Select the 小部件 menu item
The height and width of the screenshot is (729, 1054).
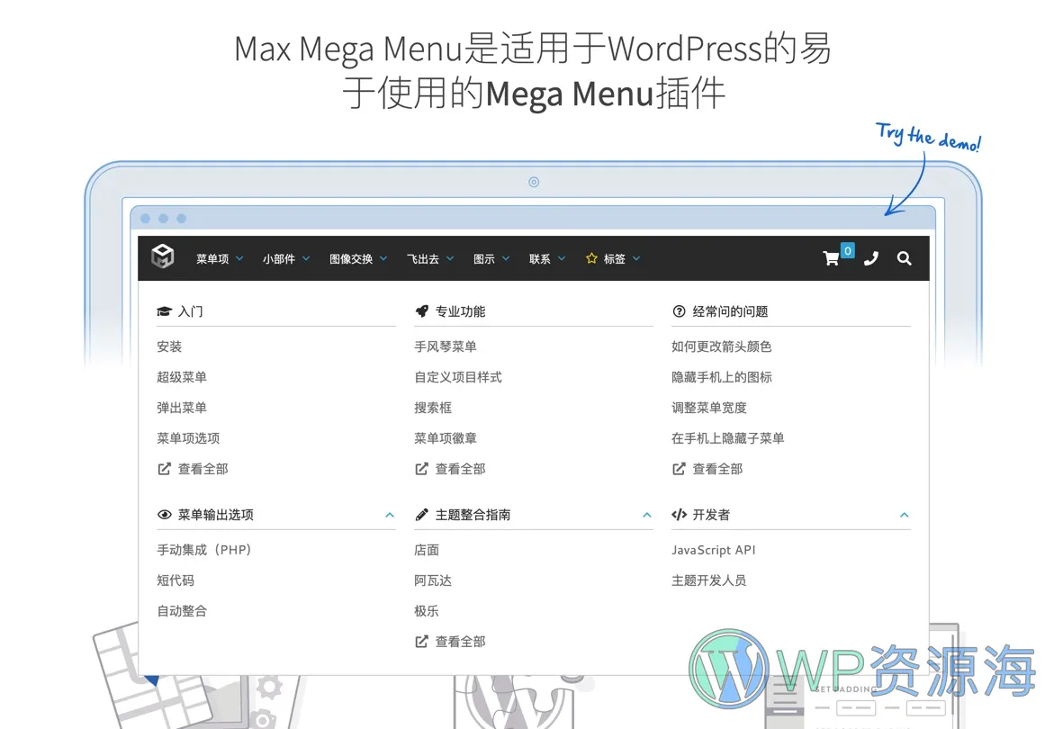pyautogui.click(x=279, y=258)
